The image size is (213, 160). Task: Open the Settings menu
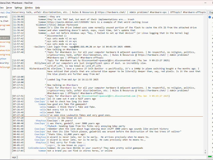click(x=18, y=7)
